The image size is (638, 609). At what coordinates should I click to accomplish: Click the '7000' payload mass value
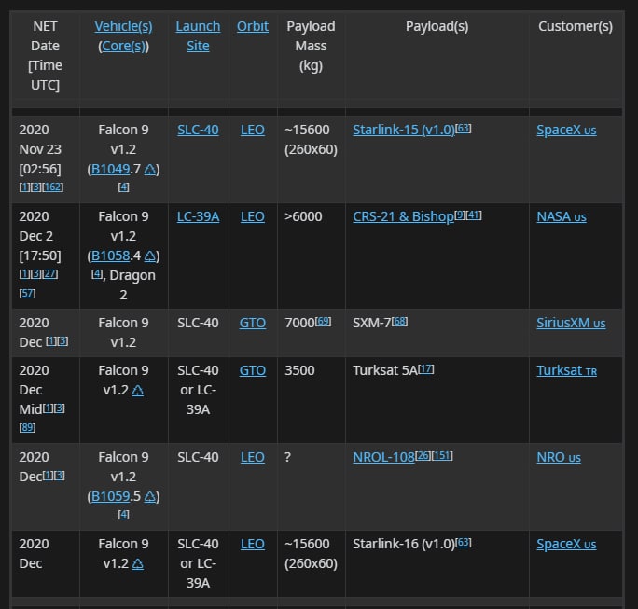click(x=299, y=323)
